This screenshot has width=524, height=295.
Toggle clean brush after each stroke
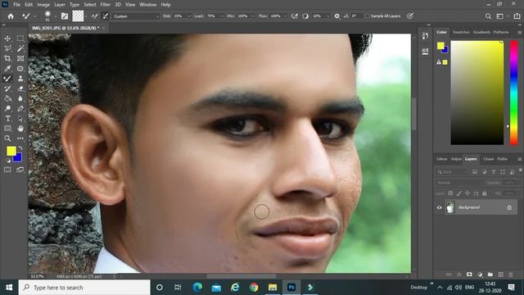pos(106,16)
